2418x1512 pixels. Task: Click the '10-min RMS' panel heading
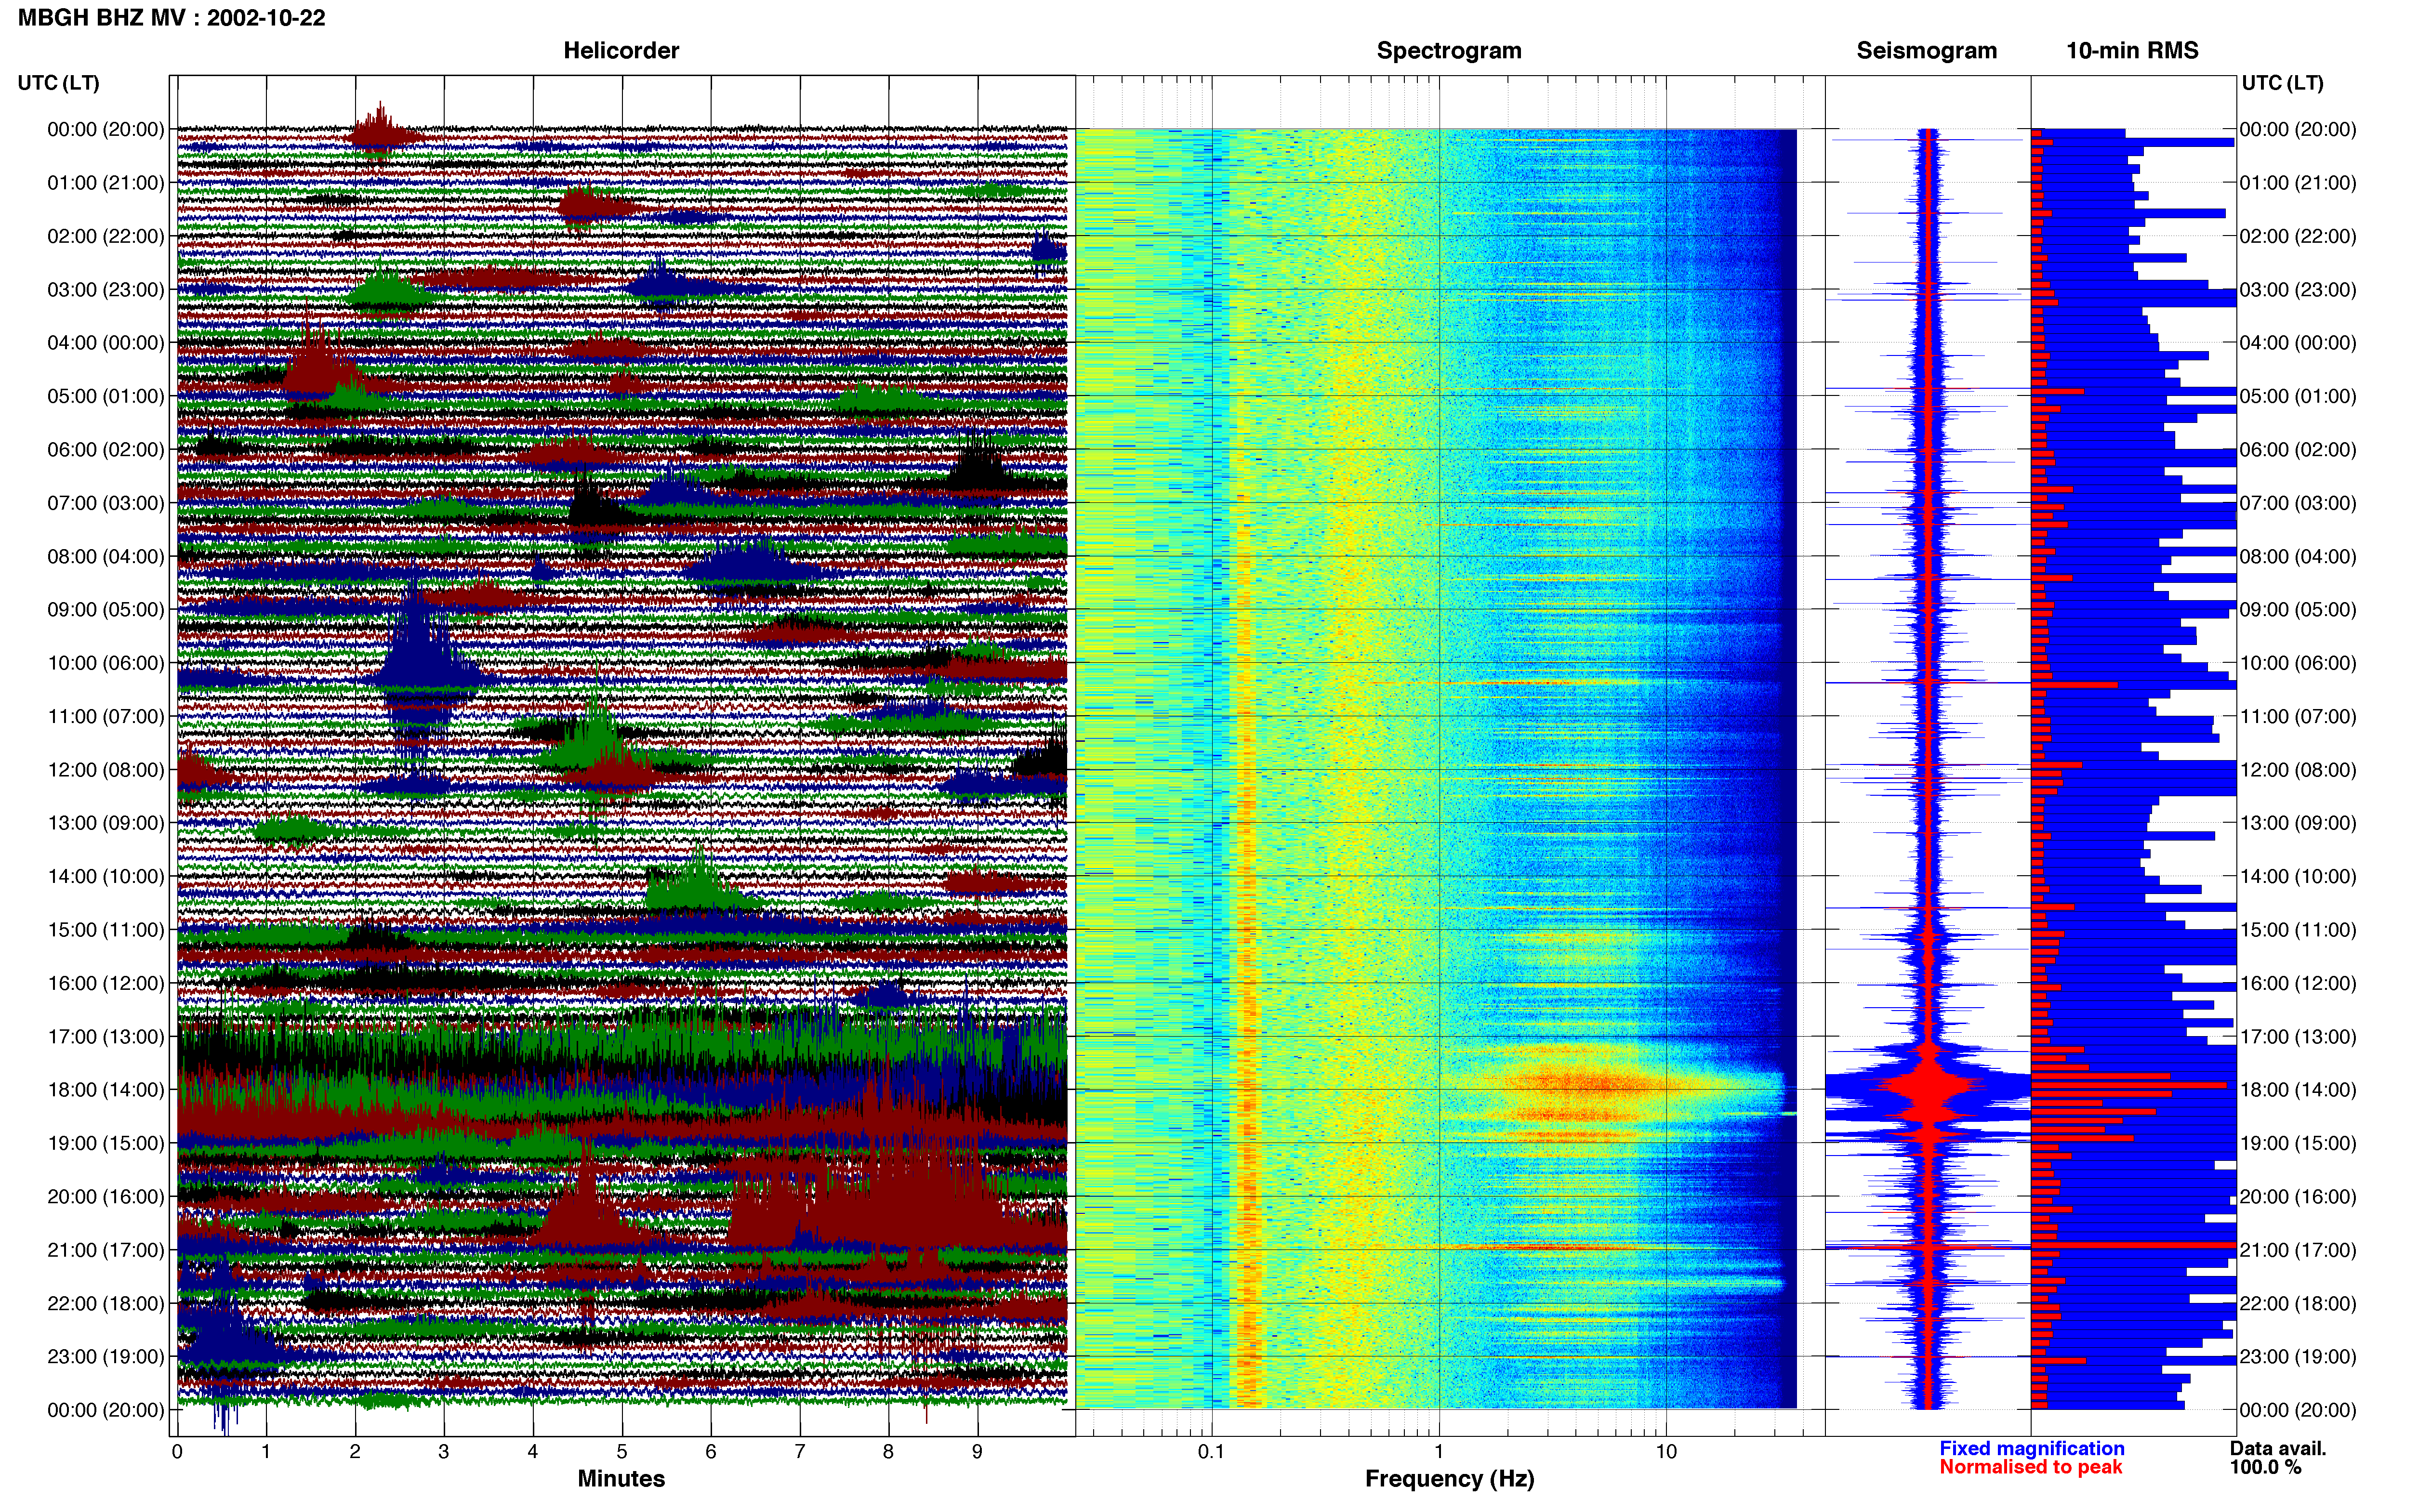[x=2132, y=50]
